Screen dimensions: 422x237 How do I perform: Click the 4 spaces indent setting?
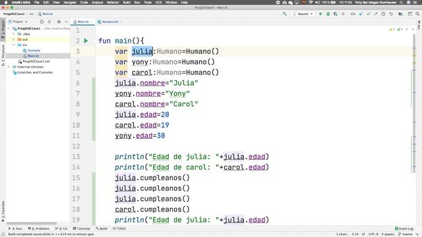pos(388,234)
